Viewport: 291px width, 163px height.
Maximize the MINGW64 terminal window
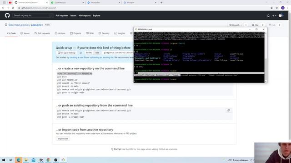click(256, 29)
